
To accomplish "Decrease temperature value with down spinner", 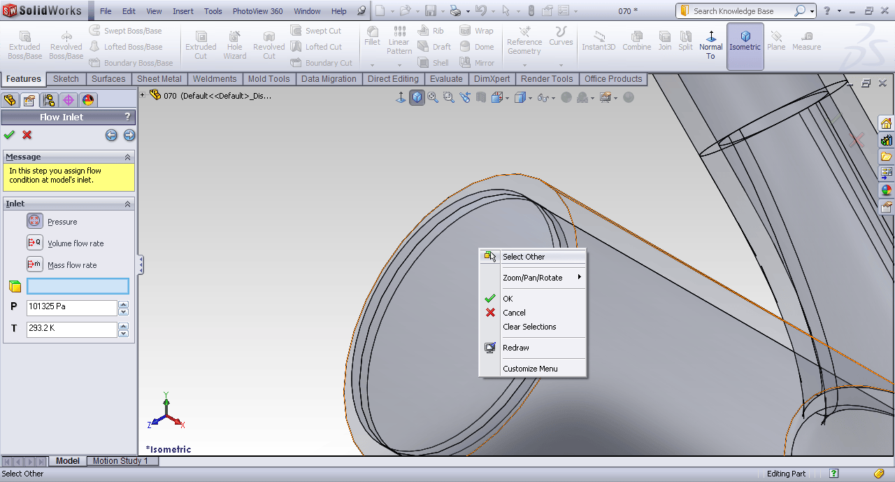I will tap(124, 334).
